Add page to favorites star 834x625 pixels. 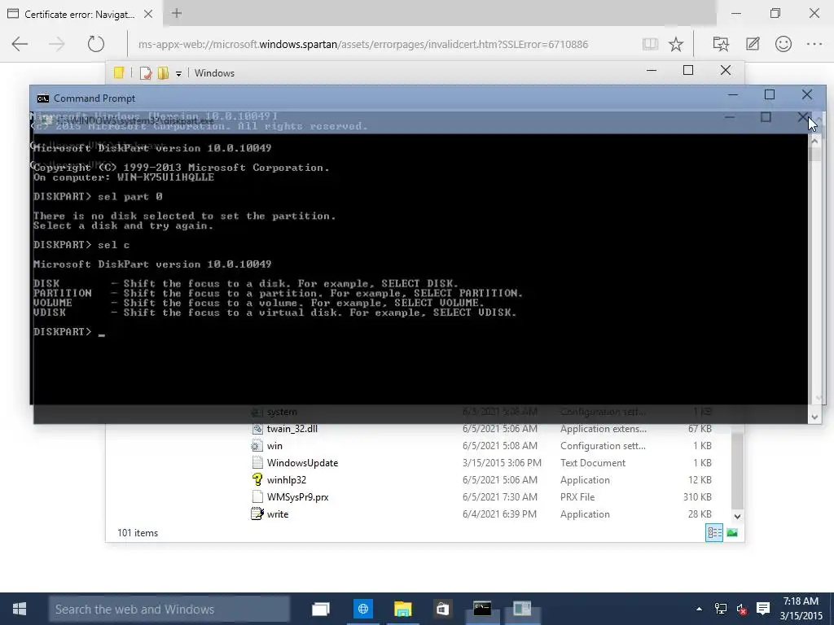[676, 44]
